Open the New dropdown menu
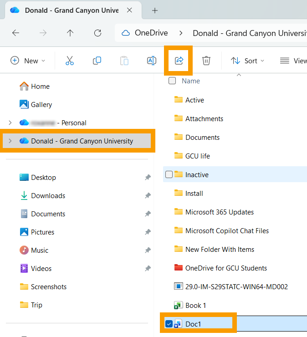Image resolution: width=307 pixels, height=337 pixels. point(28,61)
